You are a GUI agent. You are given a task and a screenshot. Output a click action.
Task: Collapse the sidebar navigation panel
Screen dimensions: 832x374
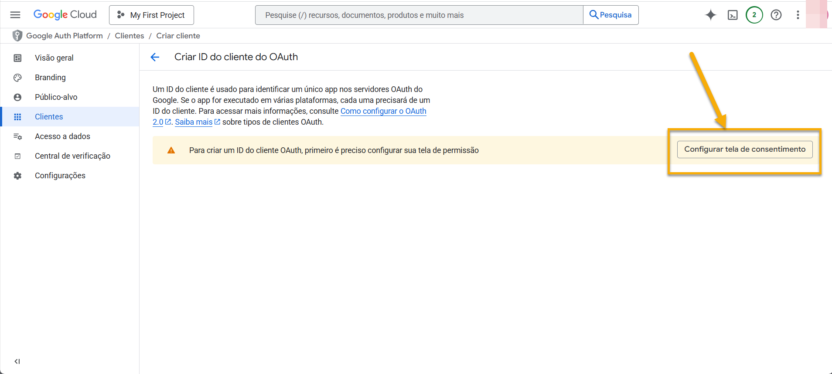(17, 361)
